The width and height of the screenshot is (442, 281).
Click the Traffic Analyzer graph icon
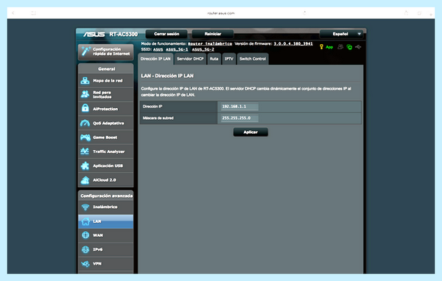click(85, 152)
